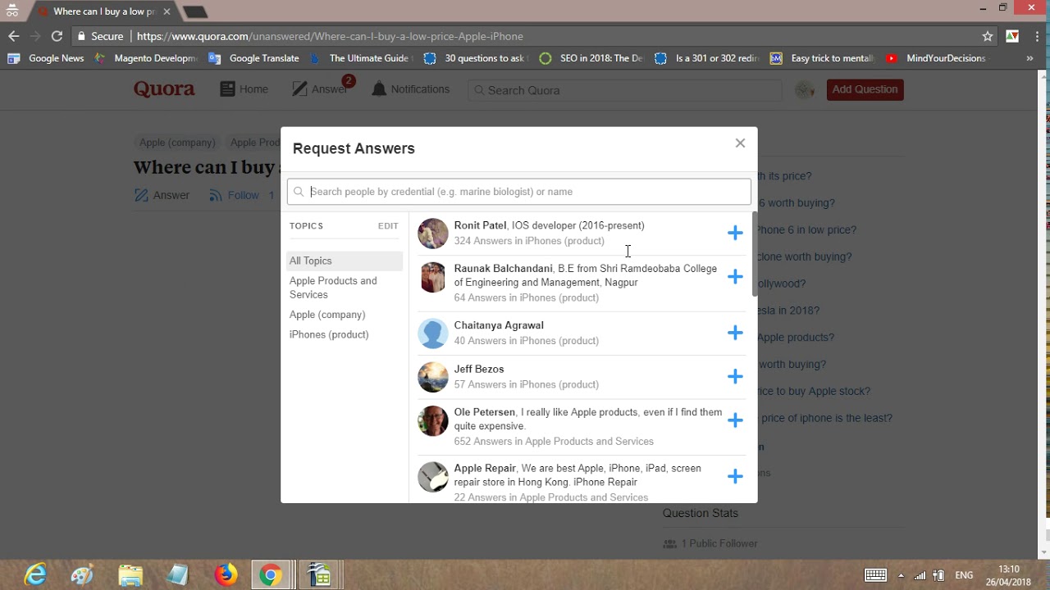Open MindYourDecisions bookmark
The image size is (1050, 590).
pyautogui.click(x=936, y=58)
